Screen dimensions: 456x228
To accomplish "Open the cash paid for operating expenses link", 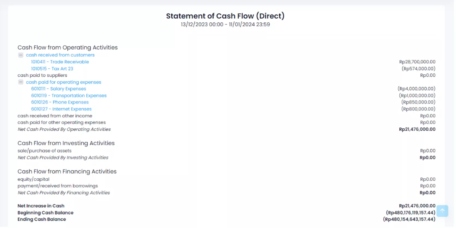I will pos(63,82).
